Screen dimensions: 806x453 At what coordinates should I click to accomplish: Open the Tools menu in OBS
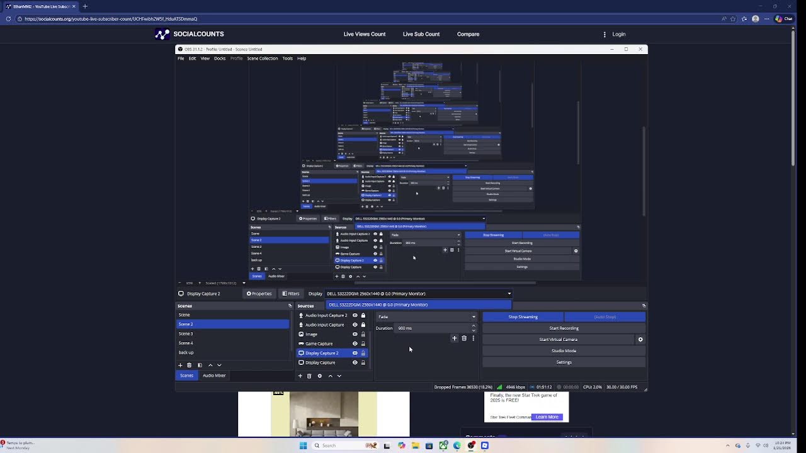[x=287, y=59]
